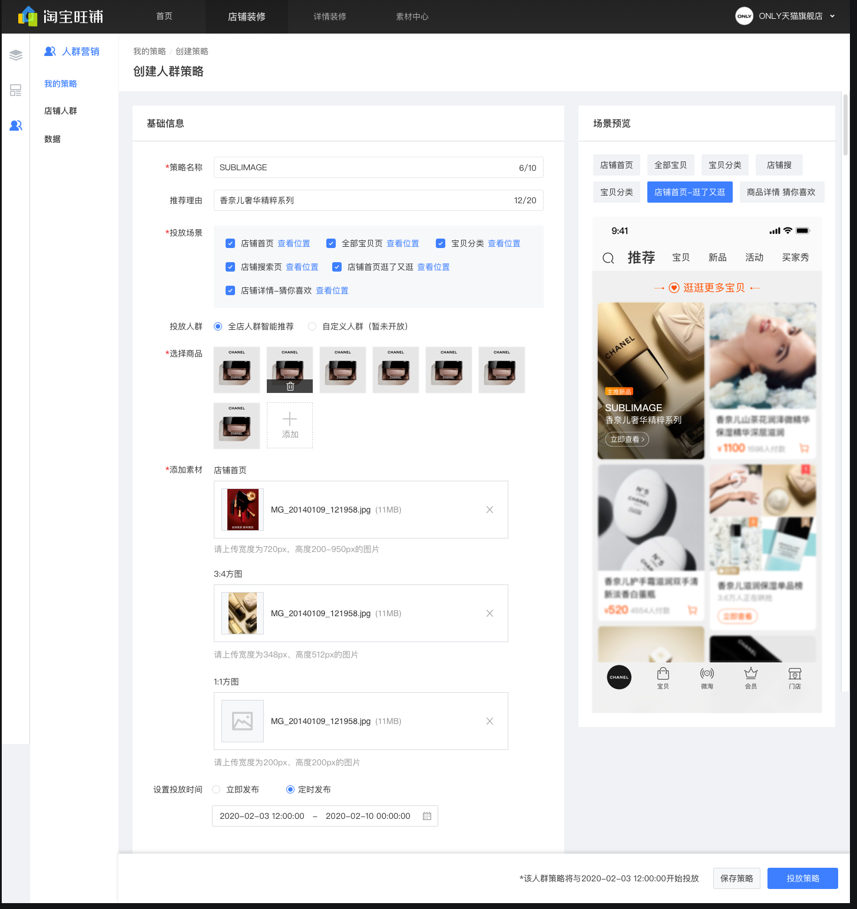857x909 pixels.
Task: Switch preview to 商品详情 猜你喜欢 scene
Action: pos(781,192)
